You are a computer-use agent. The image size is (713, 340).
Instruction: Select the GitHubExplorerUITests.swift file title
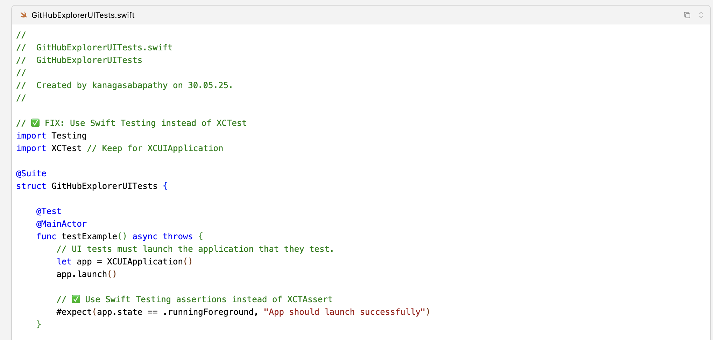83,15
